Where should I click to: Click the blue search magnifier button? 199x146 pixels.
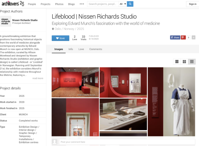tap(130, 4)
